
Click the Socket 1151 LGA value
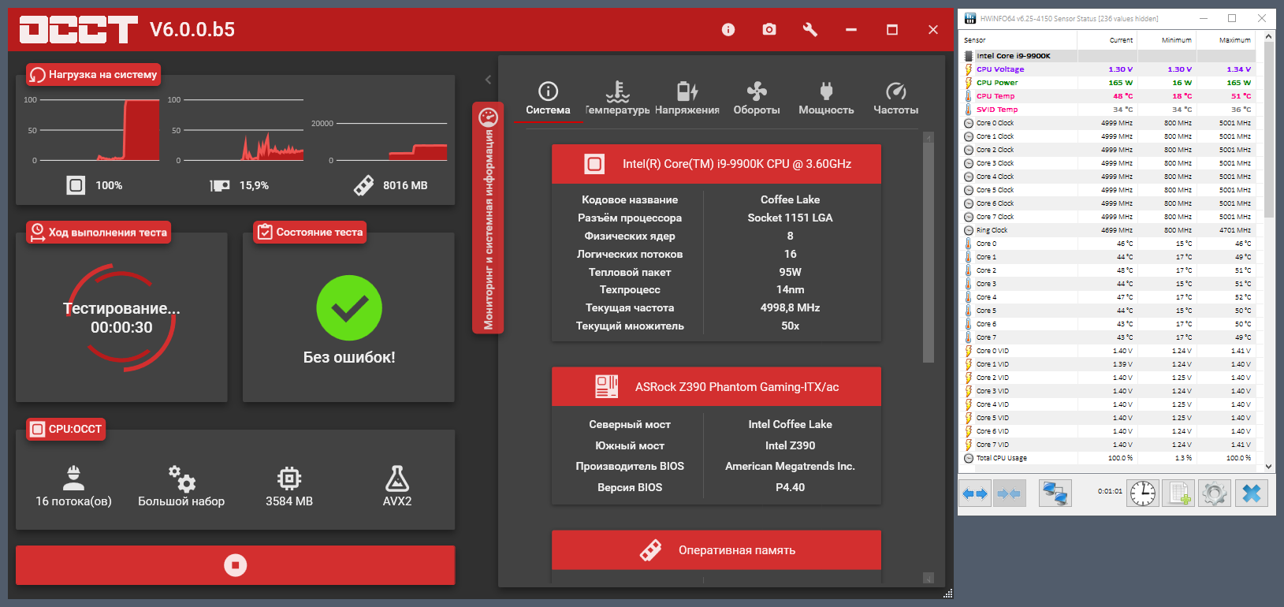(790, 218)
